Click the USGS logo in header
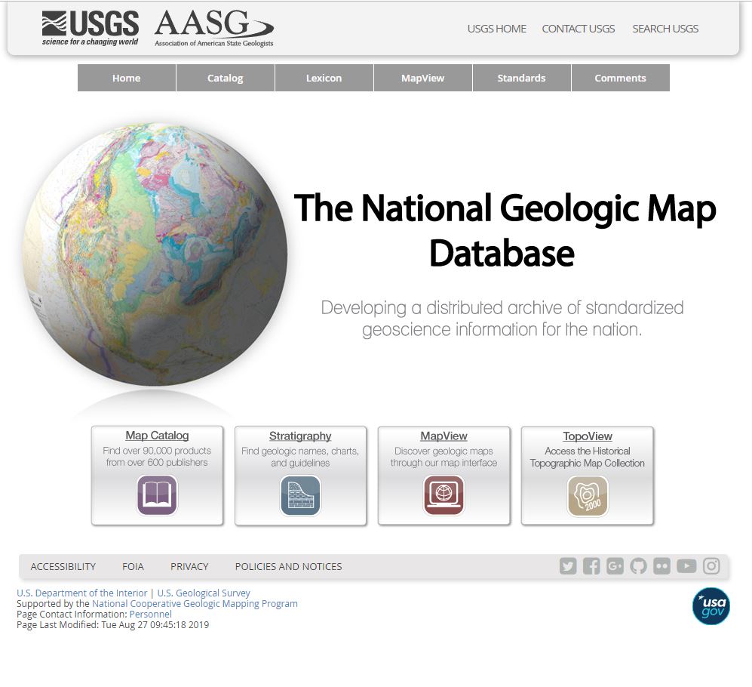Image resolution: width=752 pixels, height=687 pixels. click(91, 29)
